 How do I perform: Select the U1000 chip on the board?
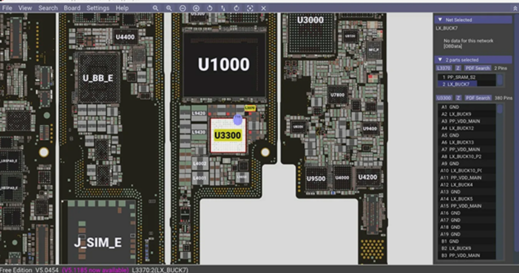pos(224,64)
